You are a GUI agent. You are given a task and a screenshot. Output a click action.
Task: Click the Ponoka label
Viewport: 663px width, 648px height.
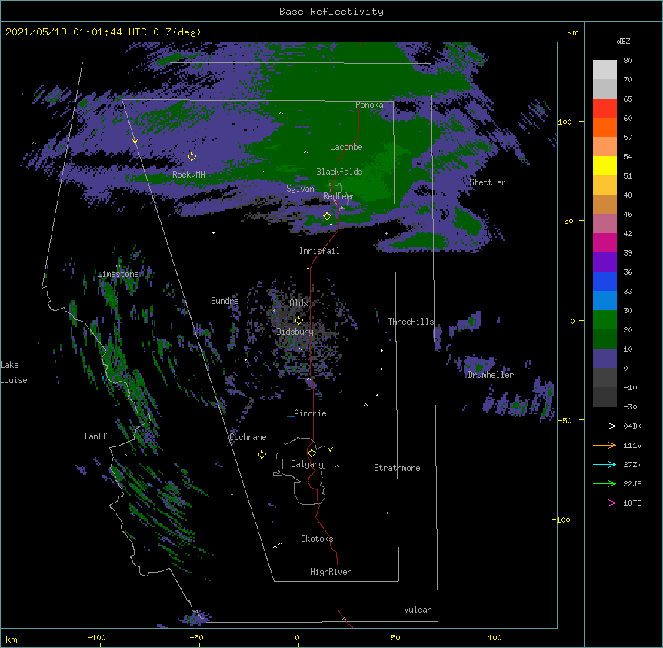[x=369, y=105]
